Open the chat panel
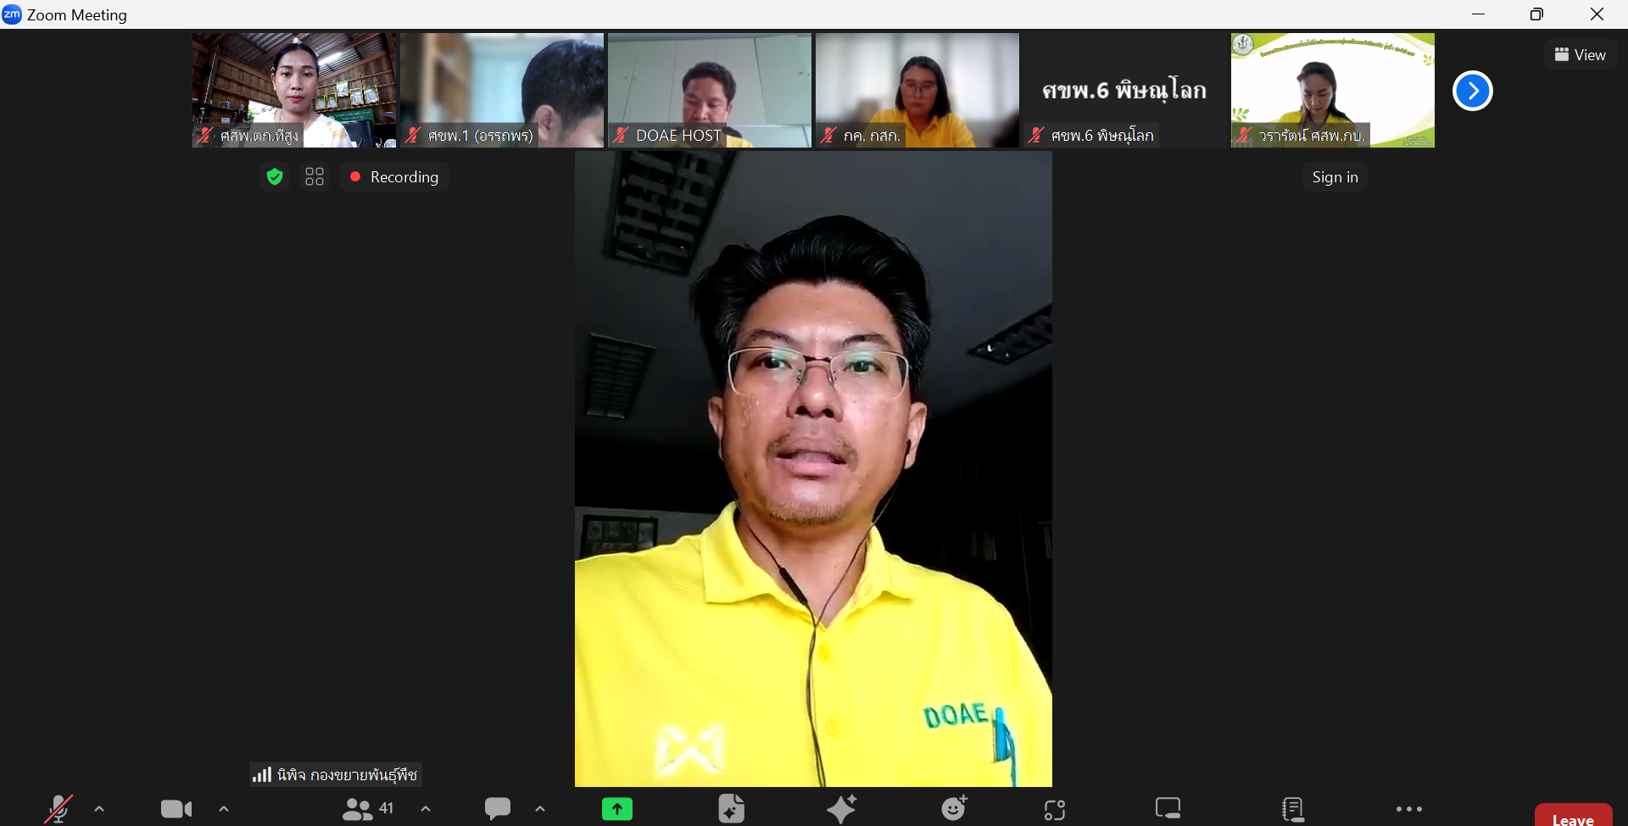 pyautogui.click(x=498, y=809)
